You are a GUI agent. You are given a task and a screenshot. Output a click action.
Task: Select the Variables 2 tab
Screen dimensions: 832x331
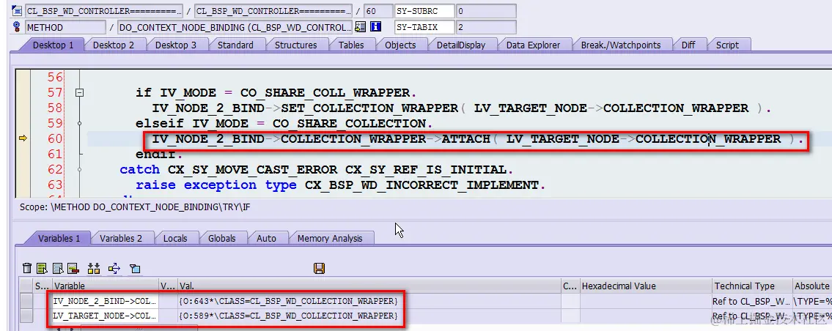(x=121, y=238)
